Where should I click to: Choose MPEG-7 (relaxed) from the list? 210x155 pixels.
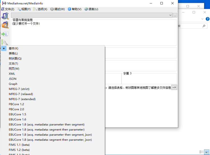tap(53, 94)
